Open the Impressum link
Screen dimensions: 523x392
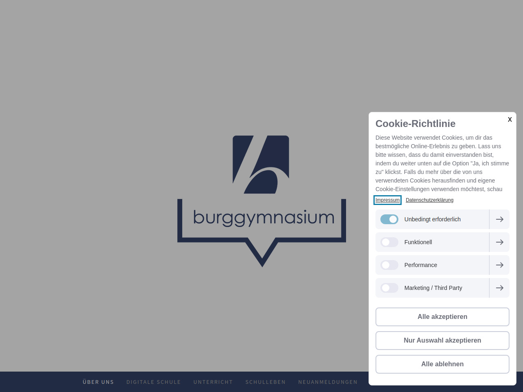click(387, 200)
